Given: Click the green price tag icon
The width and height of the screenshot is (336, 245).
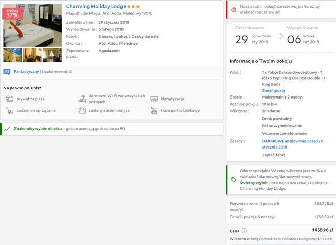Looking at the screenshot, I should pyautogui.click(x=234, y=179).
